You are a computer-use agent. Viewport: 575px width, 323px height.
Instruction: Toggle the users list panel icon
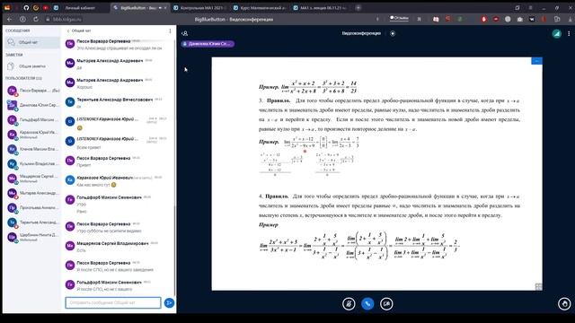click(185, 33)
